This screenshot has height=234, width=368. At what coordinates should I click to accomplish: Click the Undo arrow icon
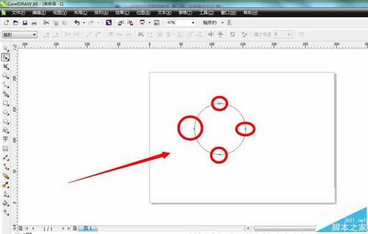pyautogui.click(x=77, y=23)
